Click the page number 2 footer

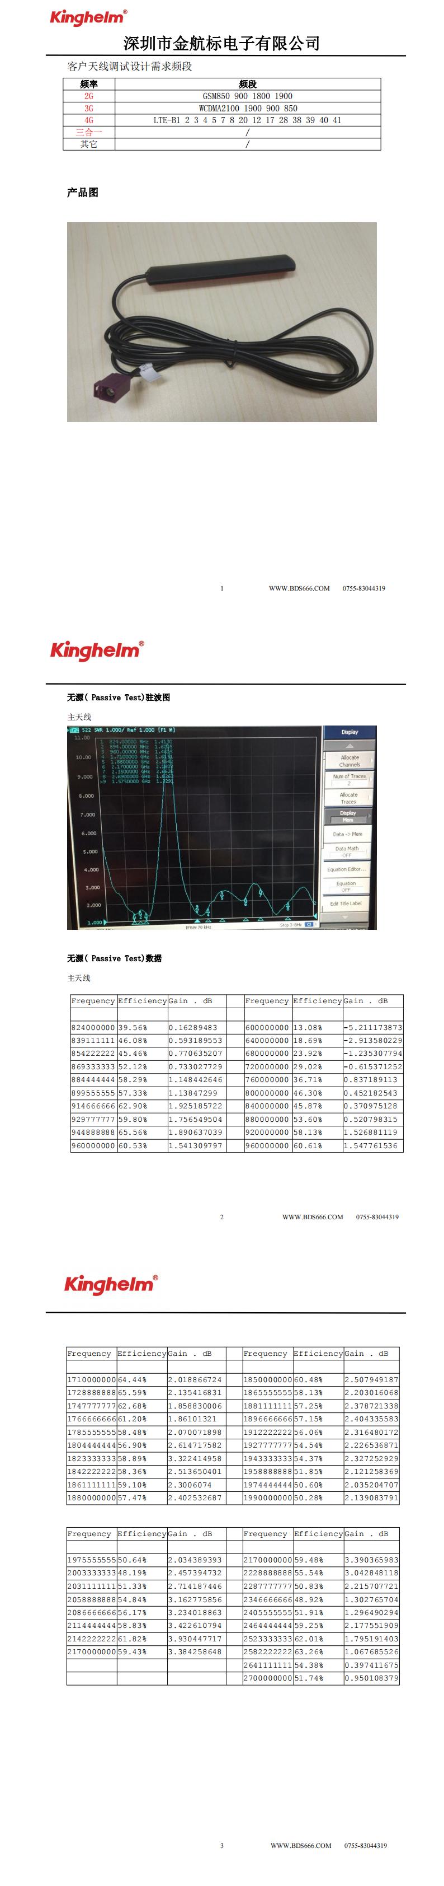click(221, 1217)
